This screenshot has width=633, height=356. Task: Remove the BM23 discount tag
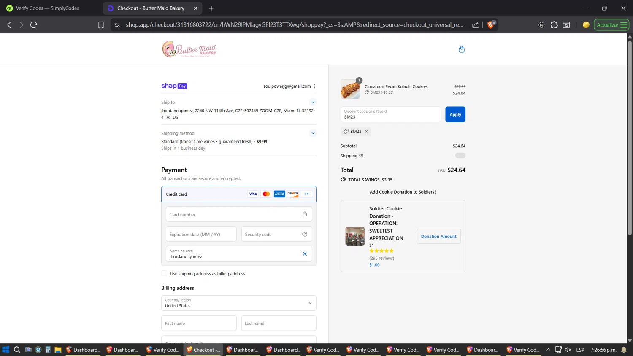click(367, 131)
